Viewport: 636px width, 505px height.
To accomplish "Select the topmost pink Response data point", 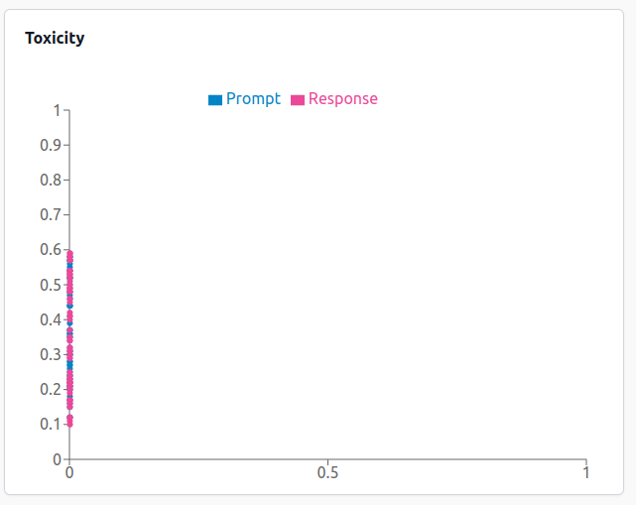I will click(x=69, y=254).
